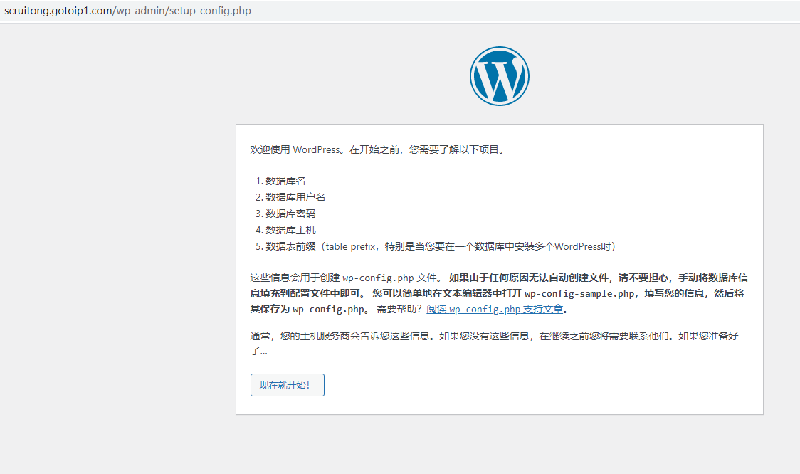
Task: Click the scruitong.gotoip1.com domain in the URL
Action: (58, 11)
